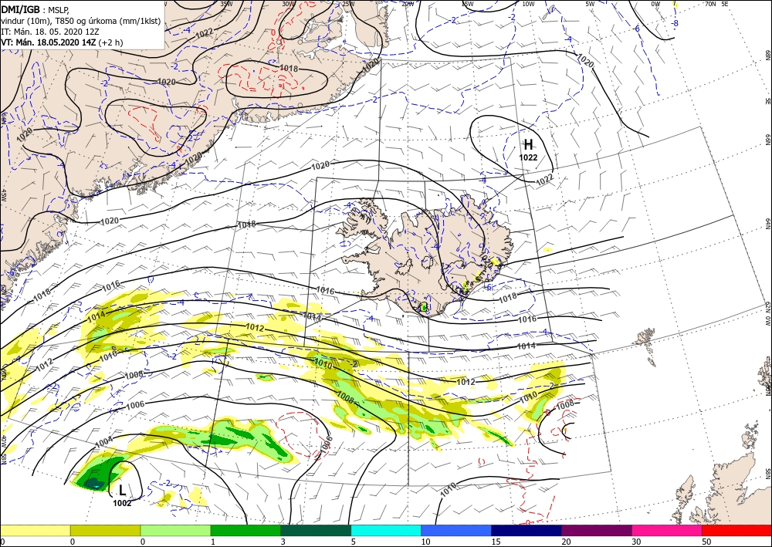Select the dark green legend swatch
Image resolution: width=772 pixels, height=547 pixels.
pos(316,530)
